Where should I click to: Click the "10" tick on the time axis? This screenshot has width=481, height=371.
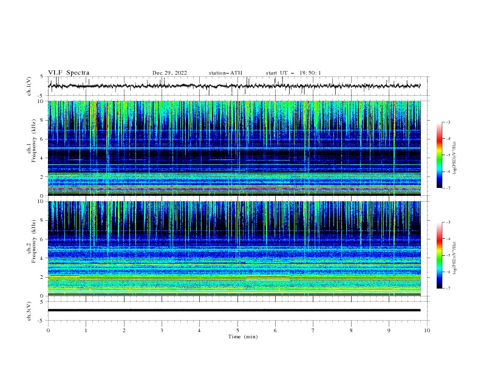tap(427, 330)
